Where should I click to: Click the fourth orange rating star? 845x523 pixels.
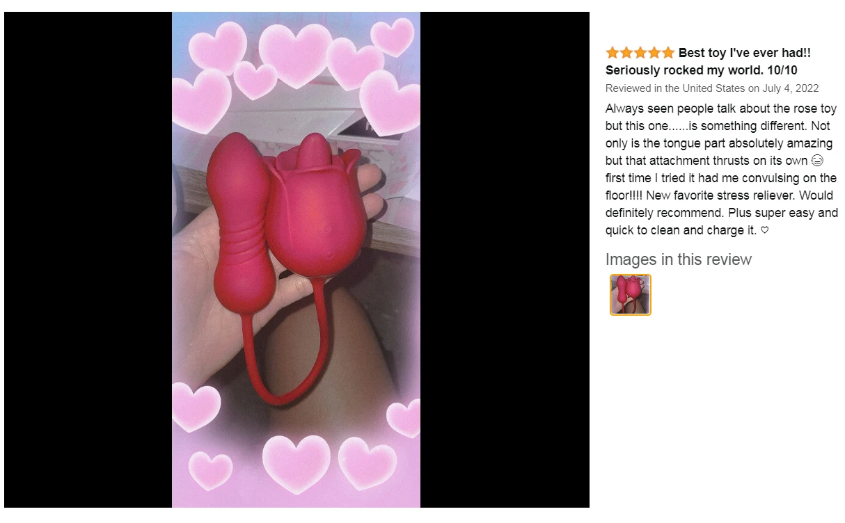[654, 53]
